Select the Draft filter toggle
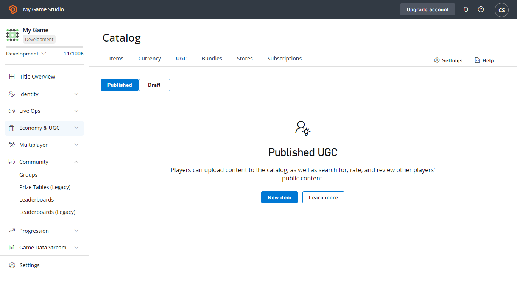 tap(154, 85)
